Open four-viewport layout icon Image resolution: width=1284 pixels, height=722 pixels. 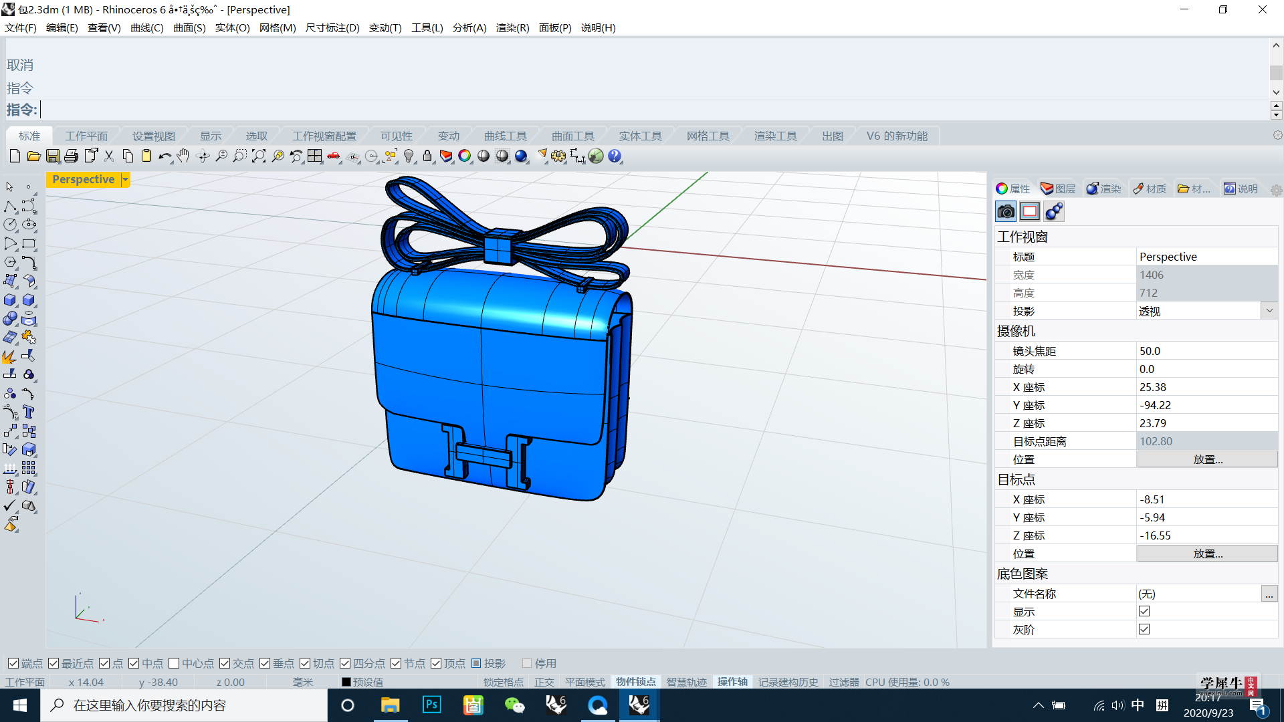point(315,156)
